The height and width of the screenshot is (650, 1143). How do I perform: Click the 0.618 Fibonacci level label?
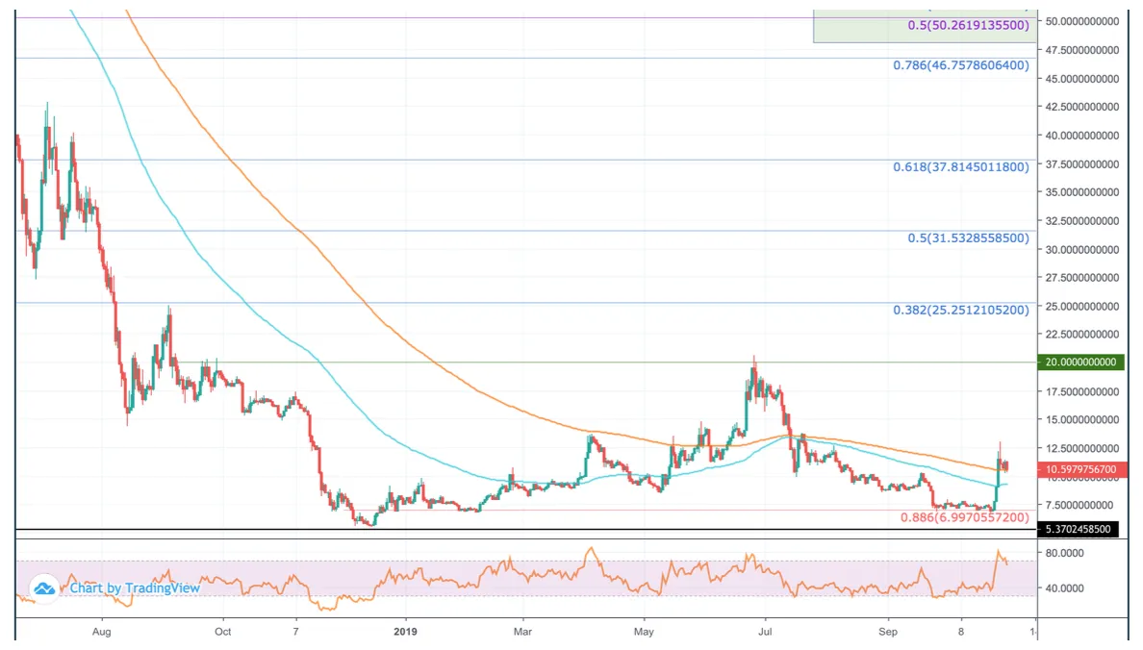tap(959, 167)
